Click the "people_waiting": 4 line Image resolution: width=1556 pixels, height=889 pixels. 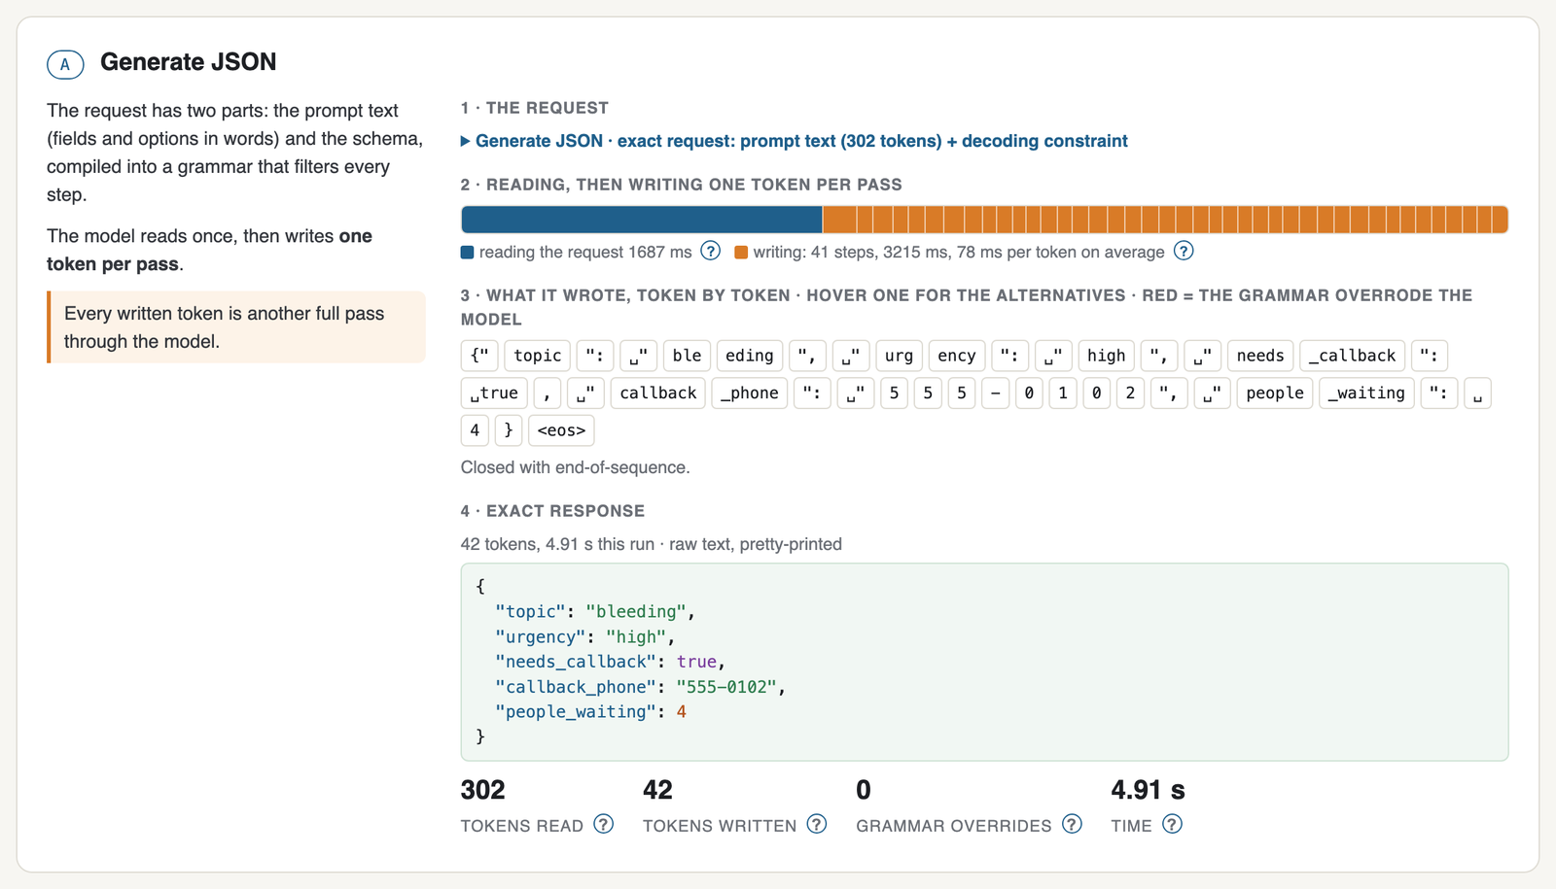(590, 712)
